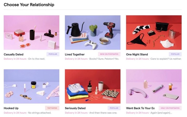187x117 pixels.
Task: Click Delivery in 24 hours under Hooked Up
Action: tap(15, 113)
